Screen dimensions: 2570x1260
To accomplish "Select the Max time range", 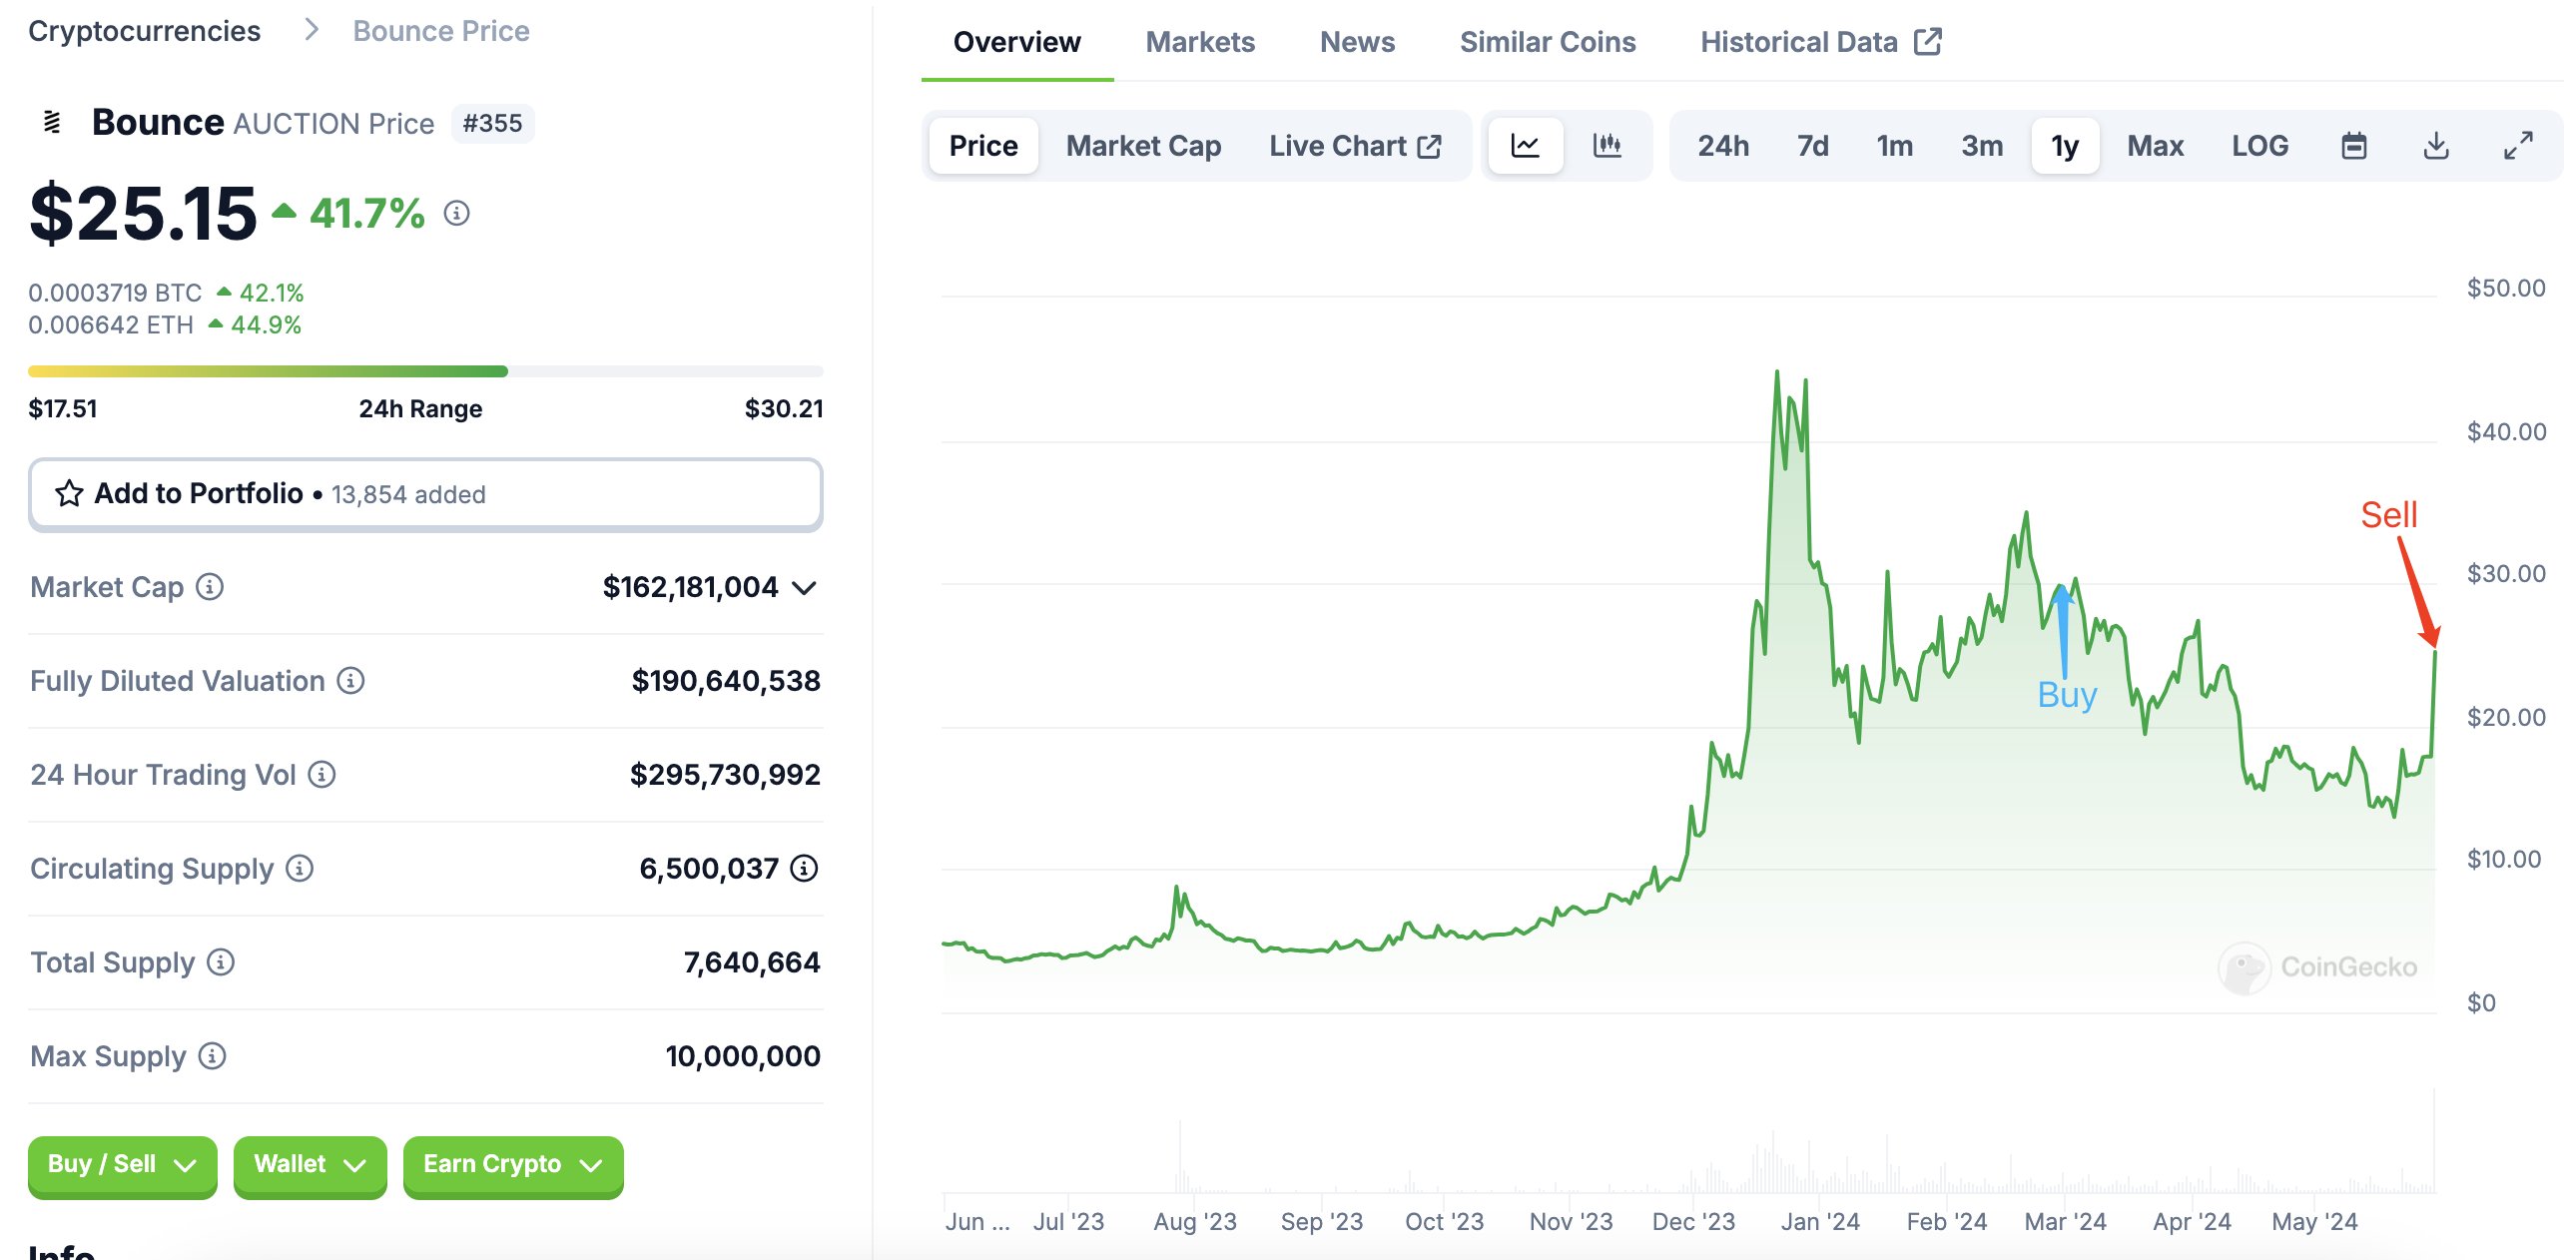I will click(x=2155, y=146).
